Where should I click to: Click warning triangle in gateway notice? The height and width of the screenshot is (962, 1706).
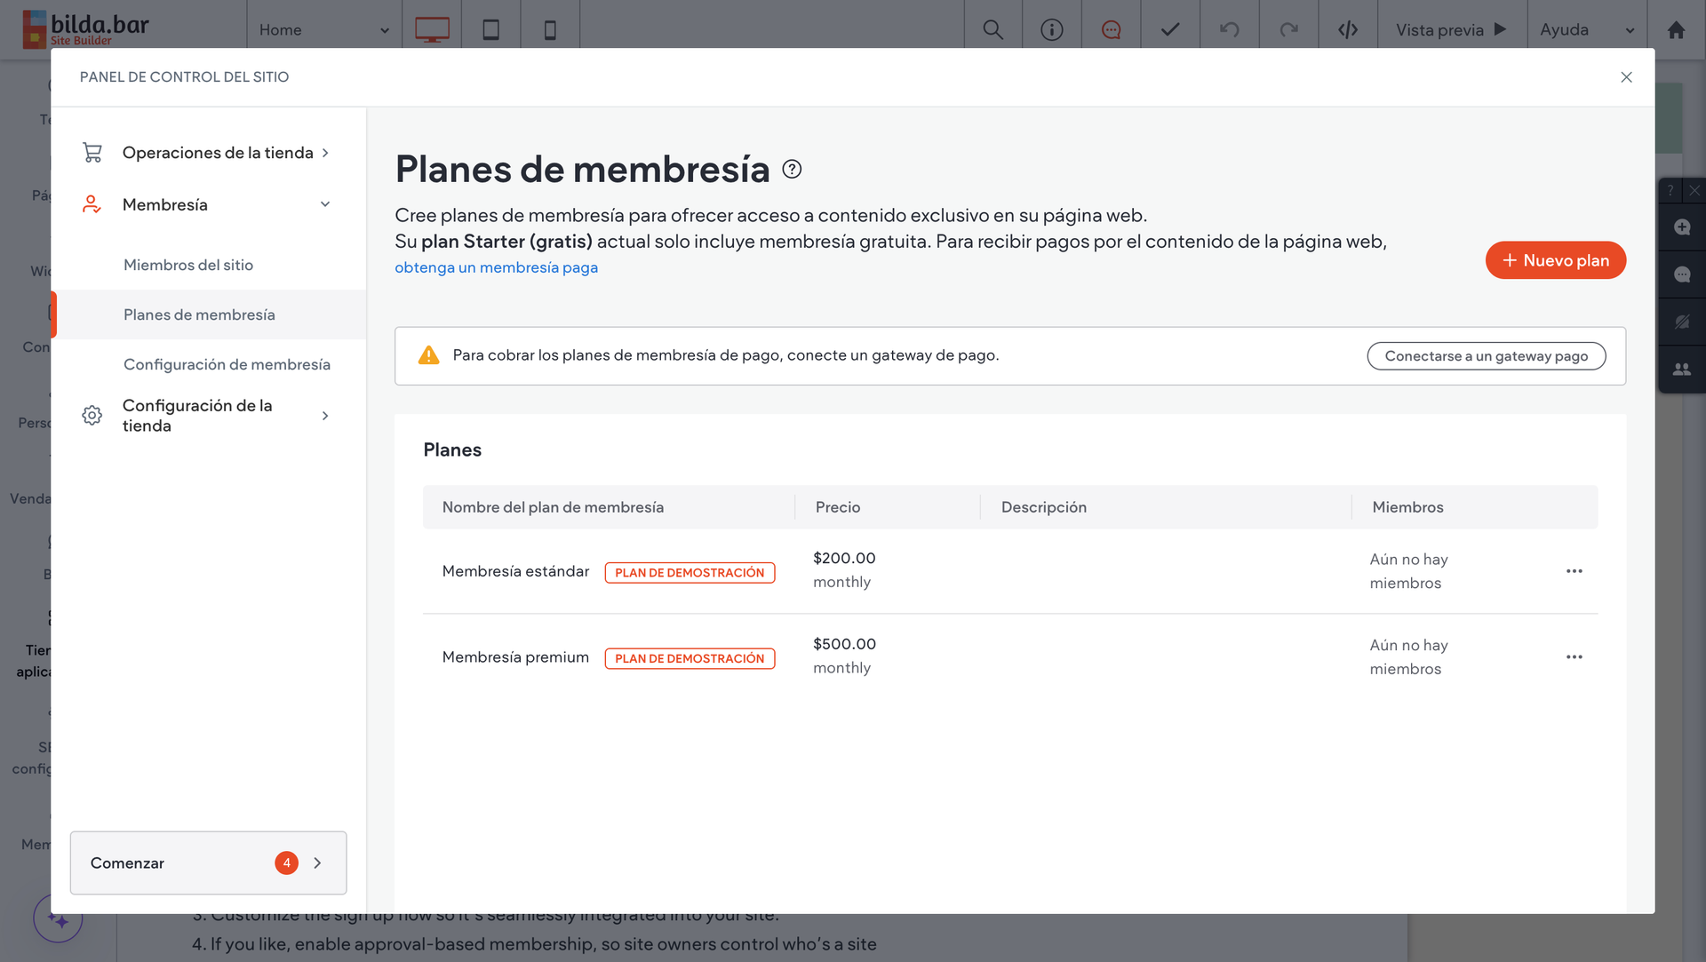(428, 355)
